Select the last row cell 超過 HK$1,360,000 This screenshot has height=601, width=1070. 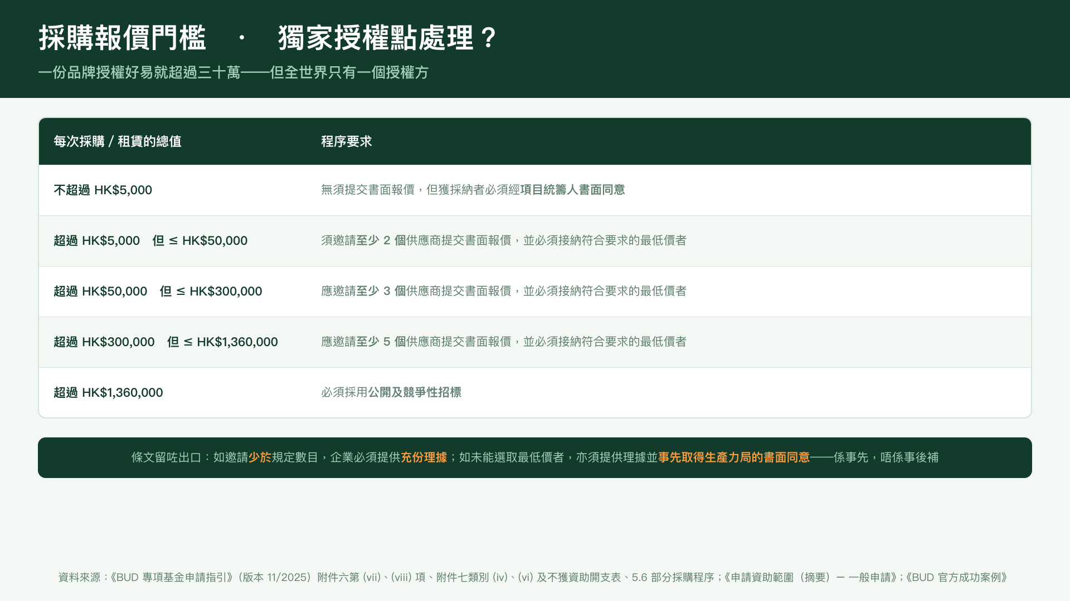coord(108,393)
